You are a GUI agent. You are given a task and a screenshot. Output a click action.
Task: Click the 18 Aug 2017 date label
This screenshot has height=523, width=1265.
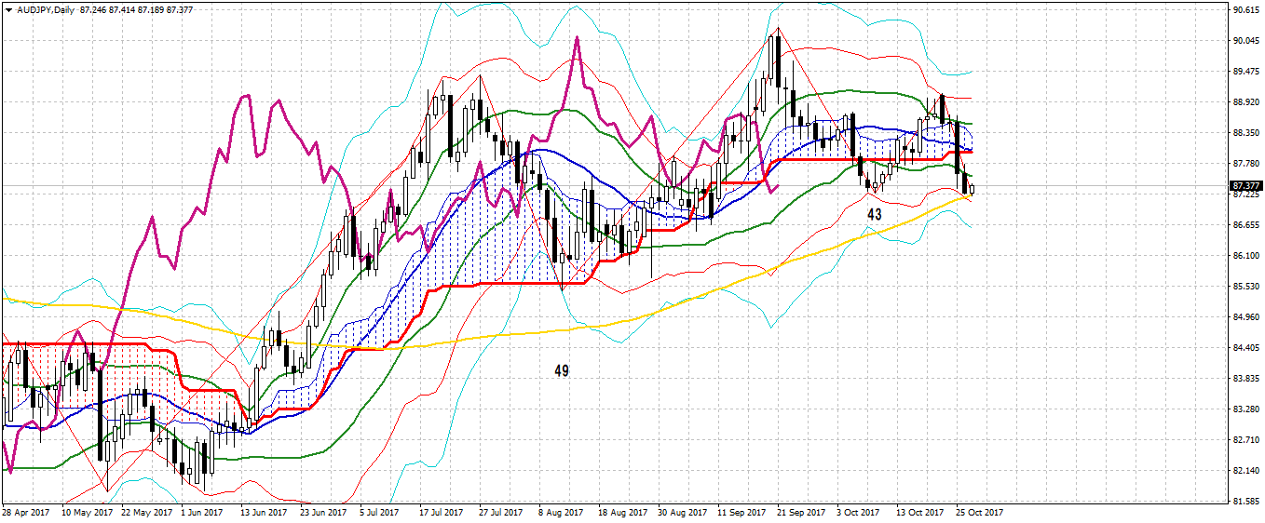point(623,513)
